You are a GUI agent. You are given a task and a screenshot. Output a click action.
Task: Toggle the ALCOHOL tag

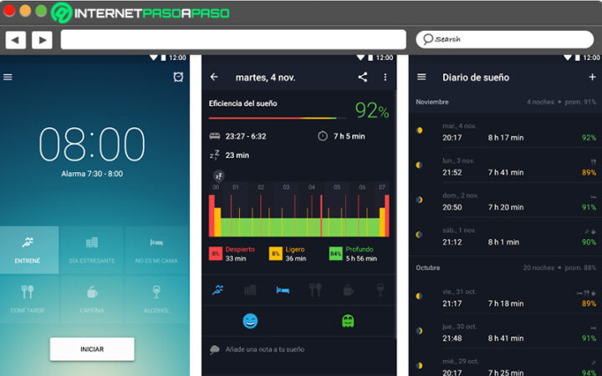point(156,299)
